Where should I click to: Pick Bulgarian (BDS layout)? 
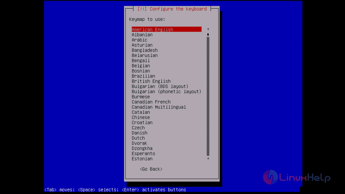(160, 86)
